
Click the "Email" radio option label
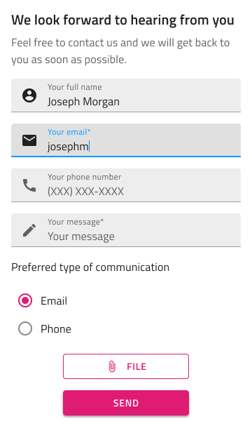point(54,301)
